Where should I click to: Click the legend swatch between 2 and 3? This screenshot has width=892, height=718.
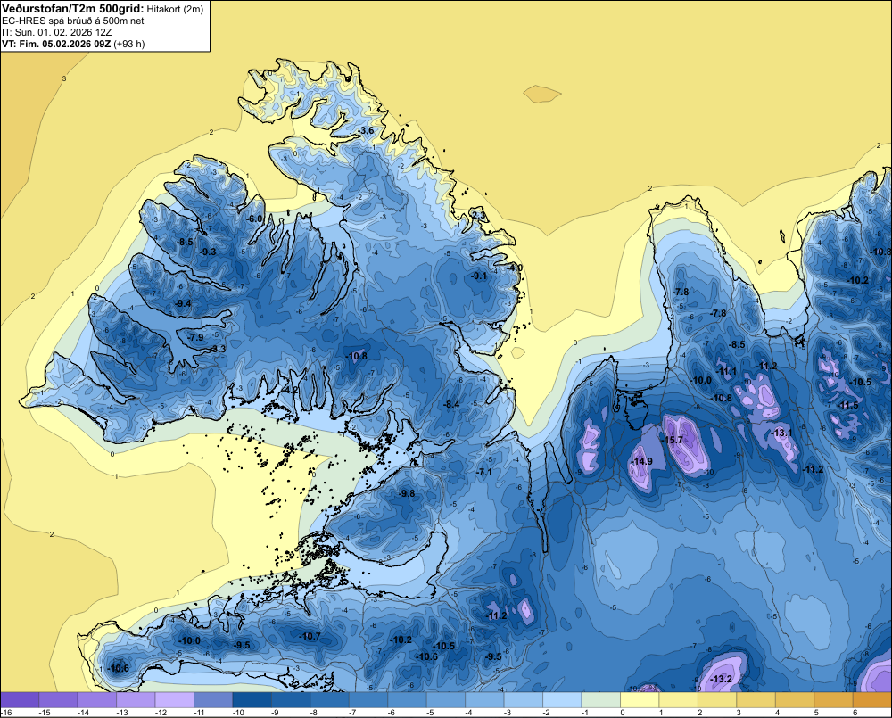717,700
